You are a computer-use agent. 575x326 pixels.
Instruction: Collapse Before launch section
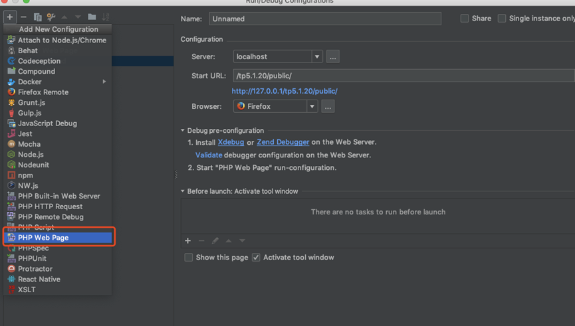(x=183, y=191)
